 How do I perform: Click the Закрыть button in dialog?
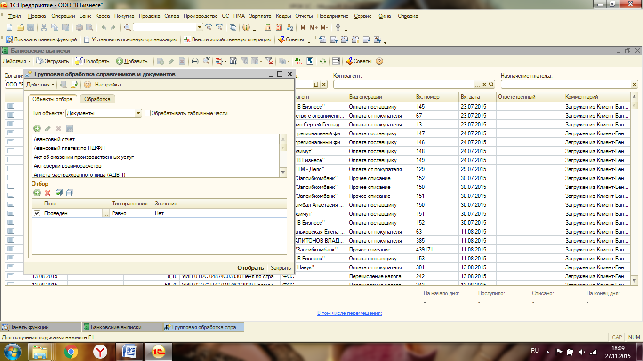click(x=281, y=268)
